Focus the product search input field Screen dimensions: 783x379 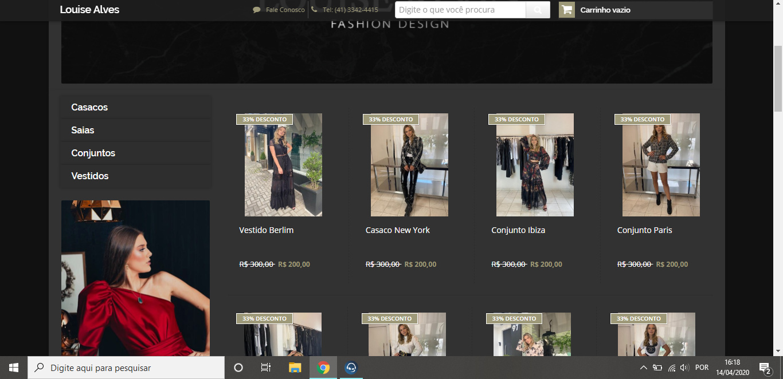(460, 10)
